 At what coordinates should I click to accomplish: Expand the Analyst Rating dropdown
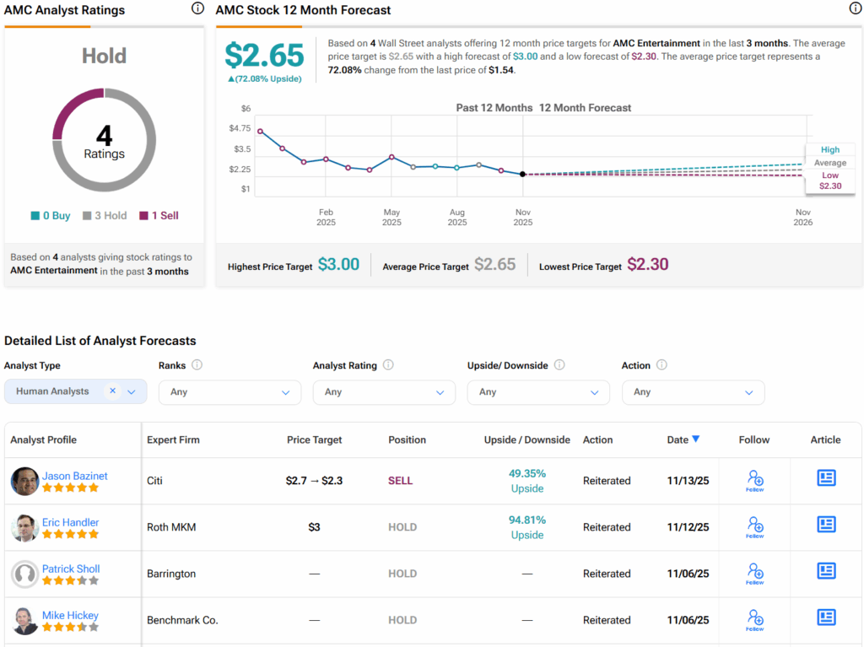click(384, 392)
